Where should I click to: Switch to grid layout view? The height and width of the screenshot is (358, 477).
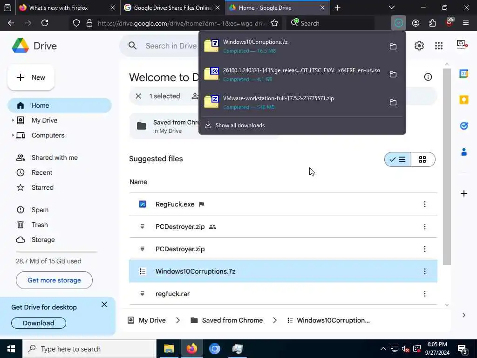[x=422, y=159]
